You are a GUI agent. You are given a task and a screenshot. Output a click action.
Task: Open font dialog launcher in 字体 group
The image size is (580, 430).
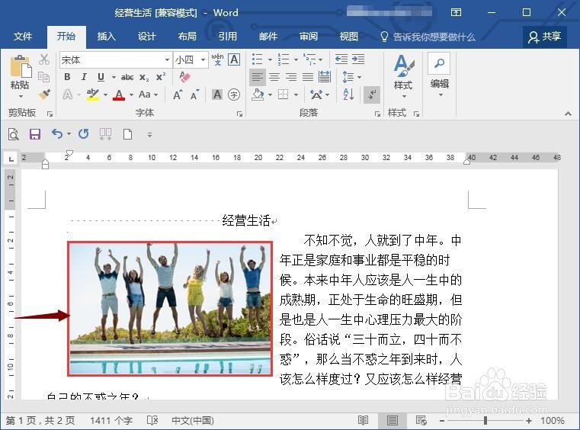[239, 114]
